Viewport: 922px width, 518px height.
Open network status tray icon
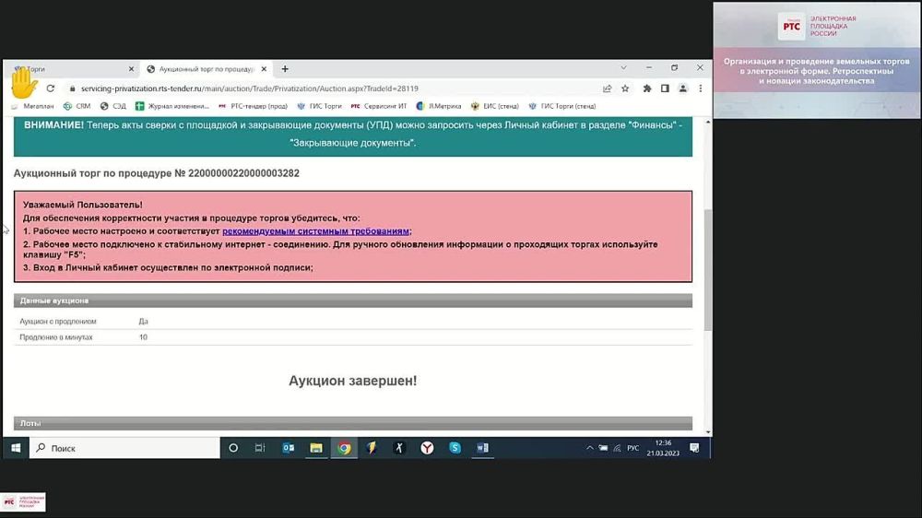coord(617,448)
